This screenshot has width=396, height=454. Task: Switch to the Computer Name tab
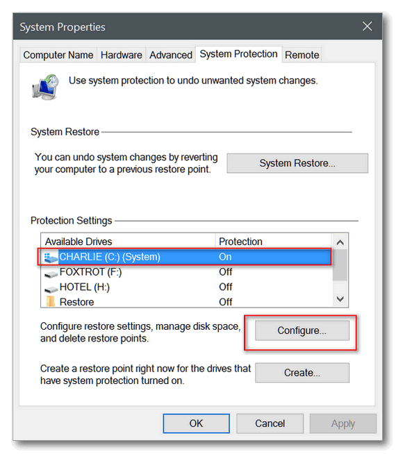coord(58,55)
